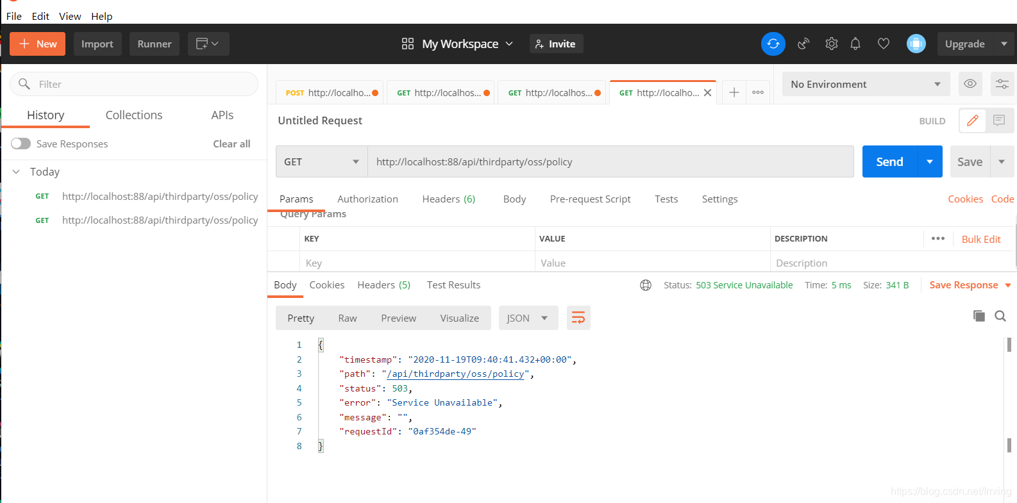Open the notifications bell icon

pyautogui.click(x=855, y=44)
